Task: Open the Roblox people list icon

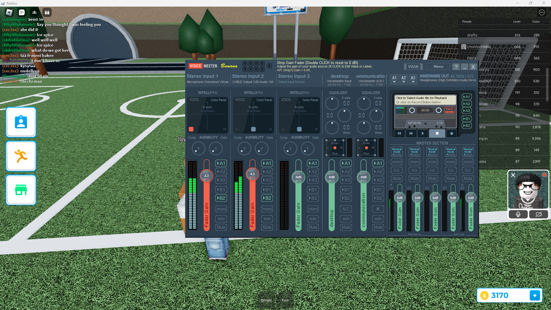Action: [34, 12]
